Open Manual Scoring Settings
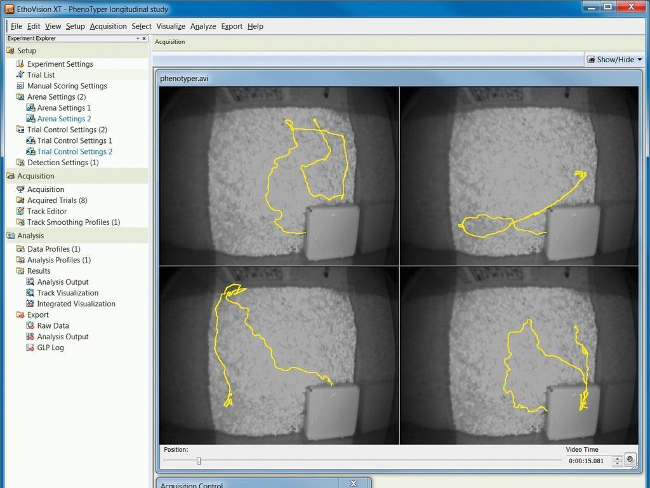Image resolution: width=650 pixels, height=488 pixels. pos(67,86)
